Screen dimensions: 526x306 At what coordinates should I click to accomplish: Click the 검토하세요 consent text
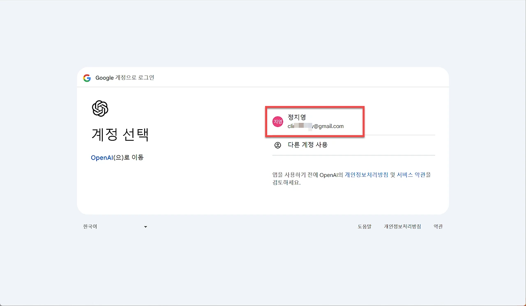[x=286, y=183]
